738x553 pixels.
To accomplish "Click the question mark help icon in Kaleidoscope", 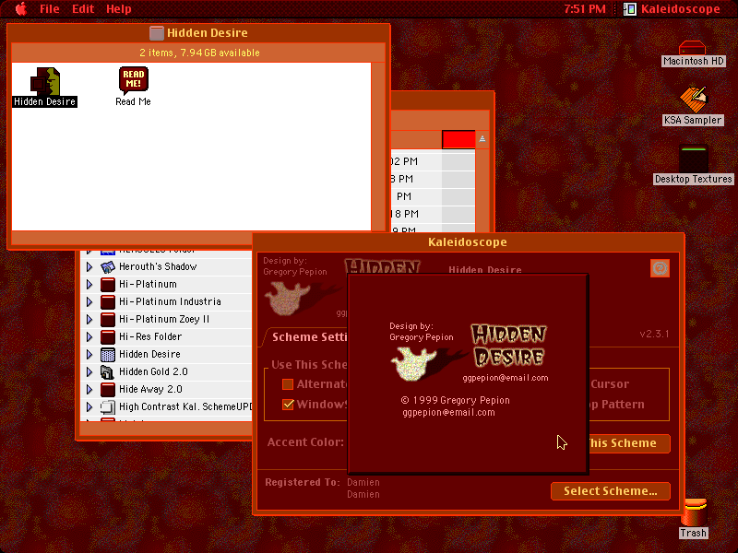I will pyautogui.click(x=660, y=268).
